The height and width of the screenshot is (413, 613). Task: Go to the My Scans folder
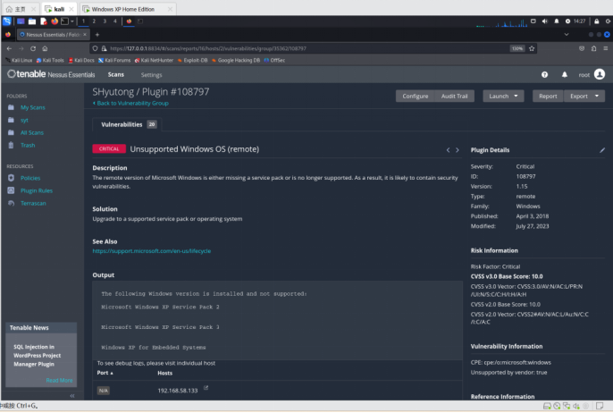pos(33,107)
